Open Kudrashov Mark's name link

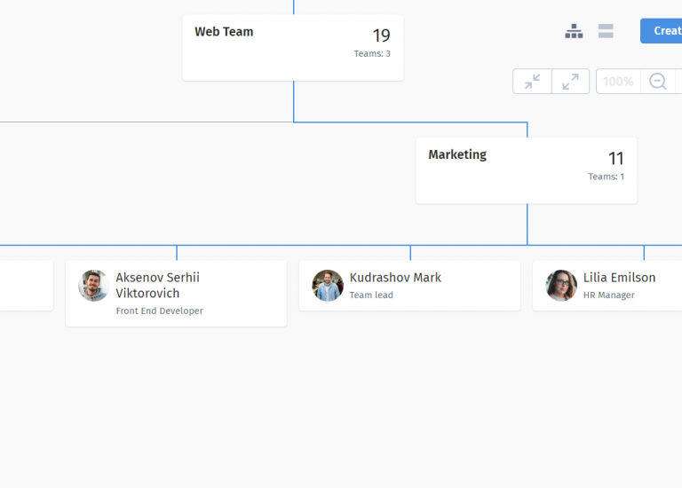[x=395, y=278]
